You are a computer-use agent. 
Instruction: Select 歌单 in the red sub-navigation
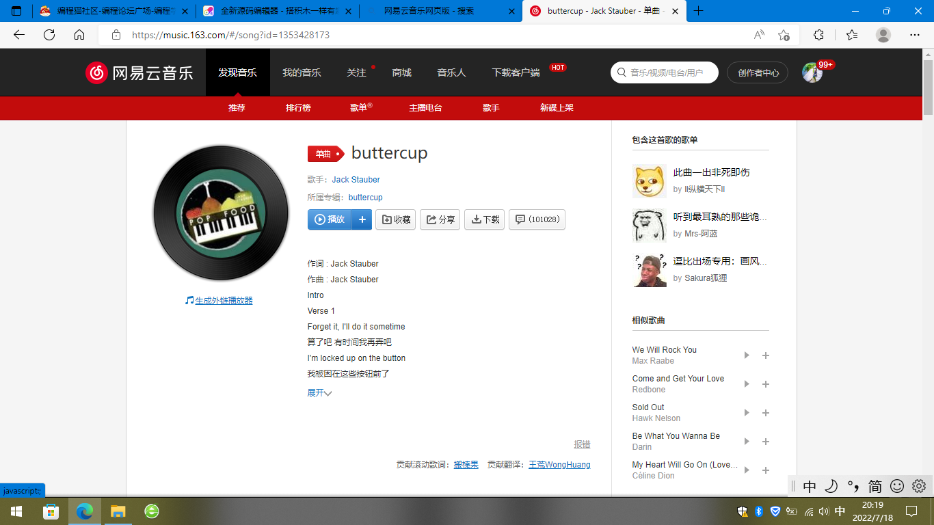[360, 108]
